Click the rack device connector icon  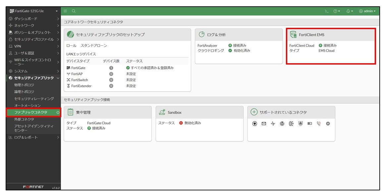(x=310, y=124)
